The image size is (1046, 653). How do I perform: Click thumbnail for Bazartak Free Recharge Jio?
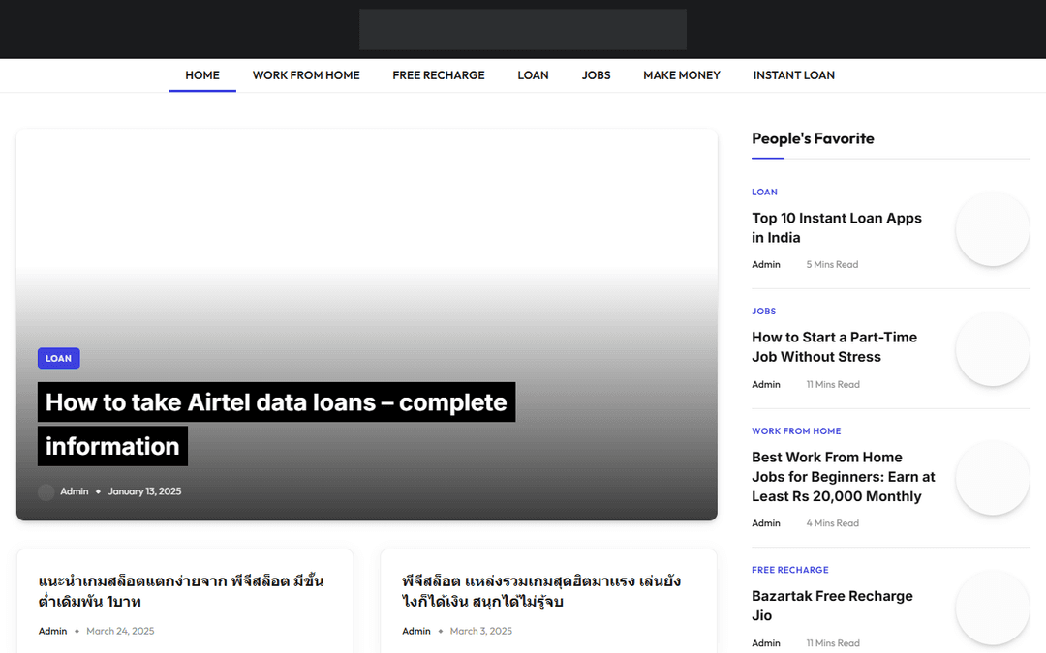993,608
